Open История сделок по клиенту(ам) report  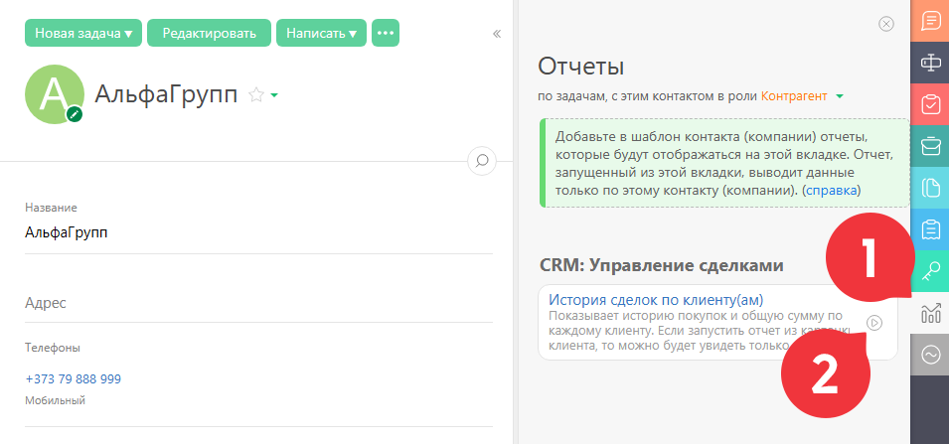pos(656,299)
